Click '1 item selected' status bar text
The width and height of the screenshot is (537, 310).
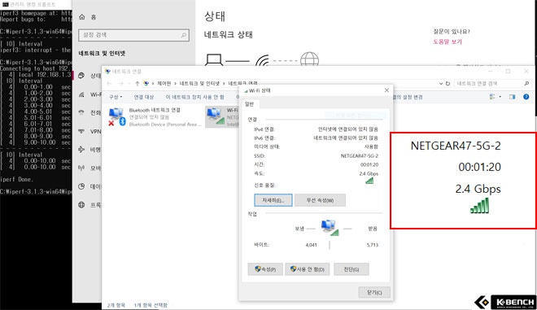click(x=151, y=305)
